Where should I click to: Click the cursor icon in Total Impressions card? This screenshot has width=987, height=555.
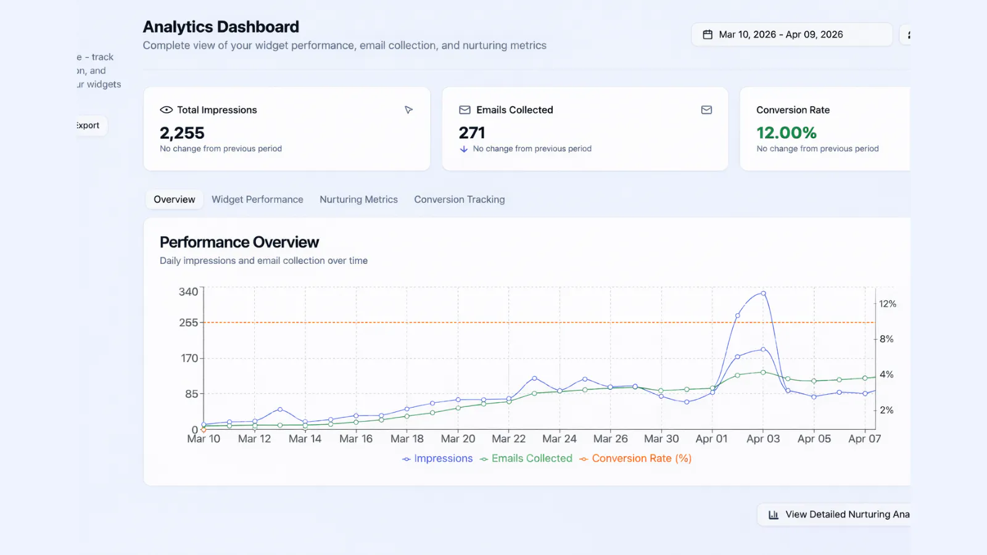pos(408,110)
